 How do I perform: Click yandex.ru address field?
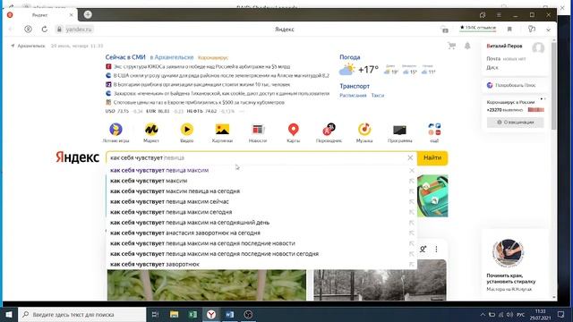[x=79, y=30]
